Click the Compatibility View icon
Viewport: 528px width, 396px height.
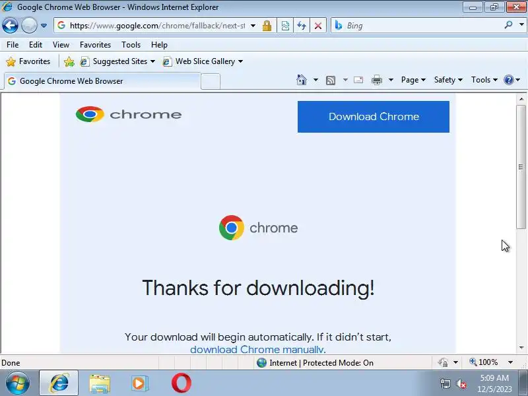point(285,26)
